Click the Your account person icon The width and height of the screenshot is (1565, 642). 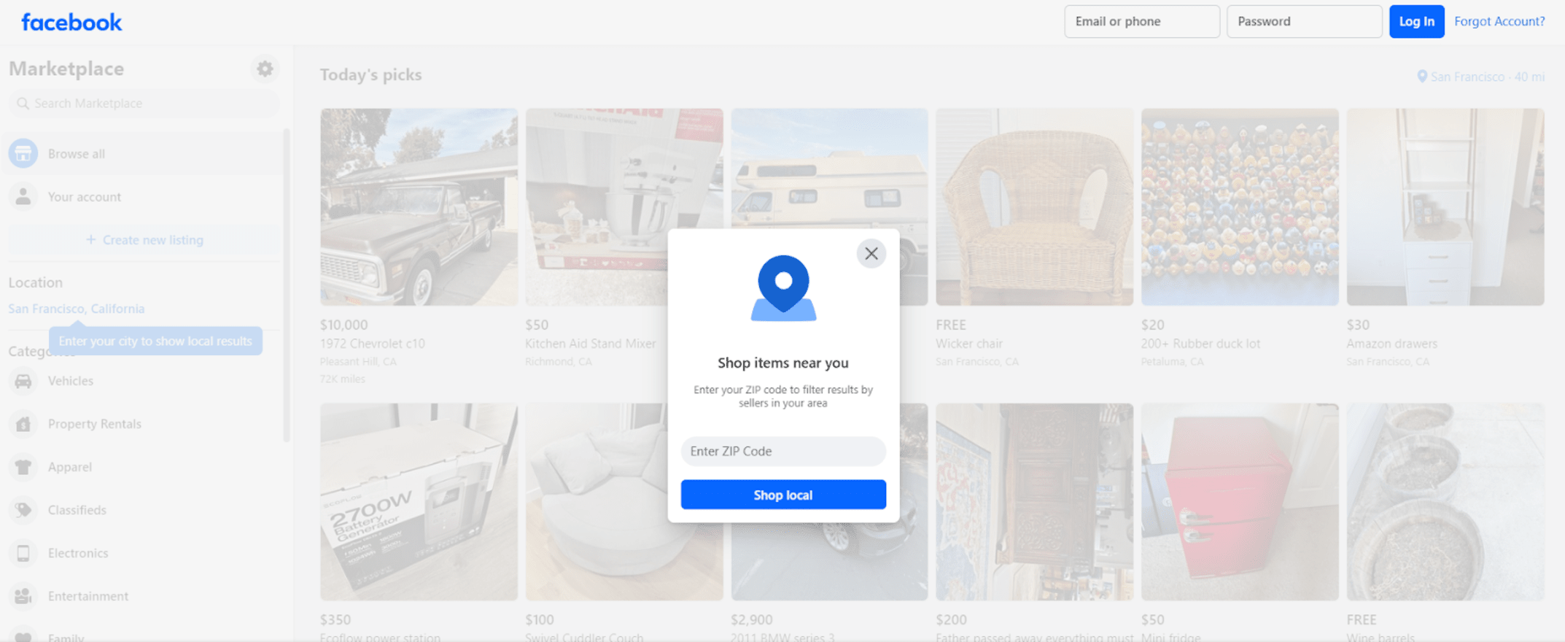[x=23, y=196]
